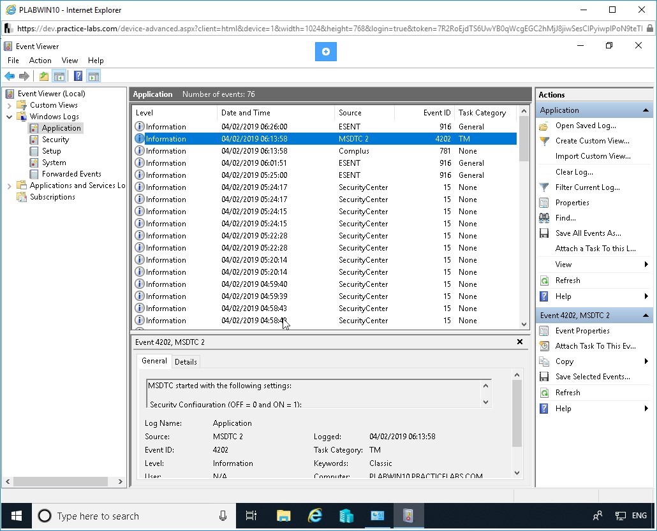Click the Attach Task To This Event icon
Image resolution: width=657 pixels, height=531 pixels.
[544, 346]
